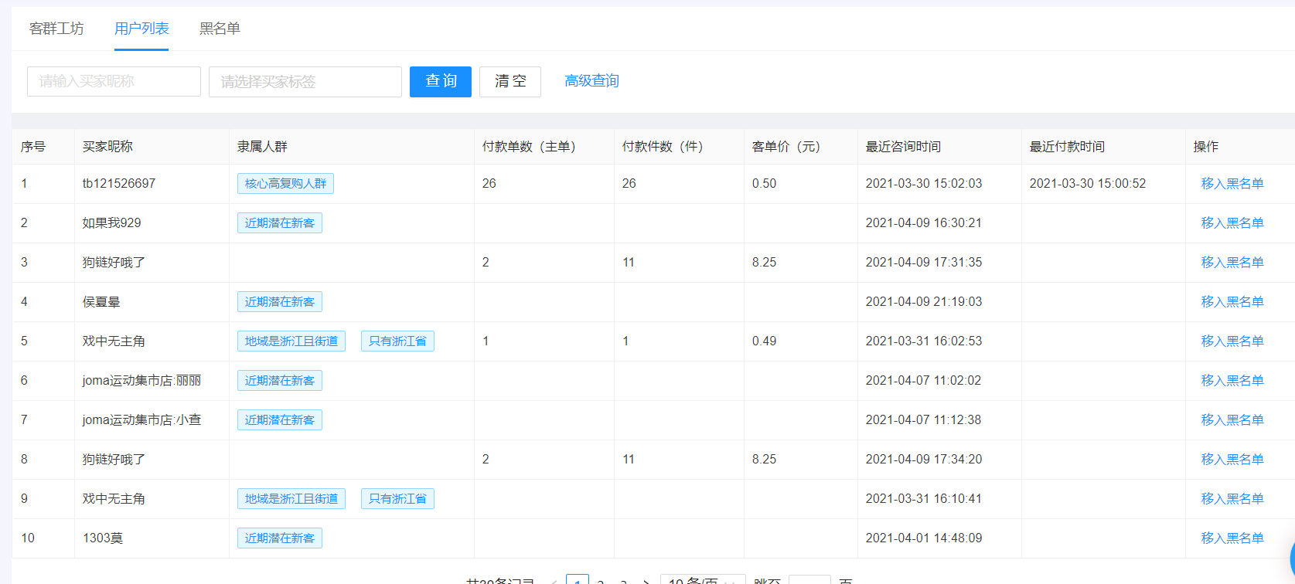Click consult time 2021-04-01 14:48:09
Viewport: 1295px width, 584px height.
tap(924, 538)
